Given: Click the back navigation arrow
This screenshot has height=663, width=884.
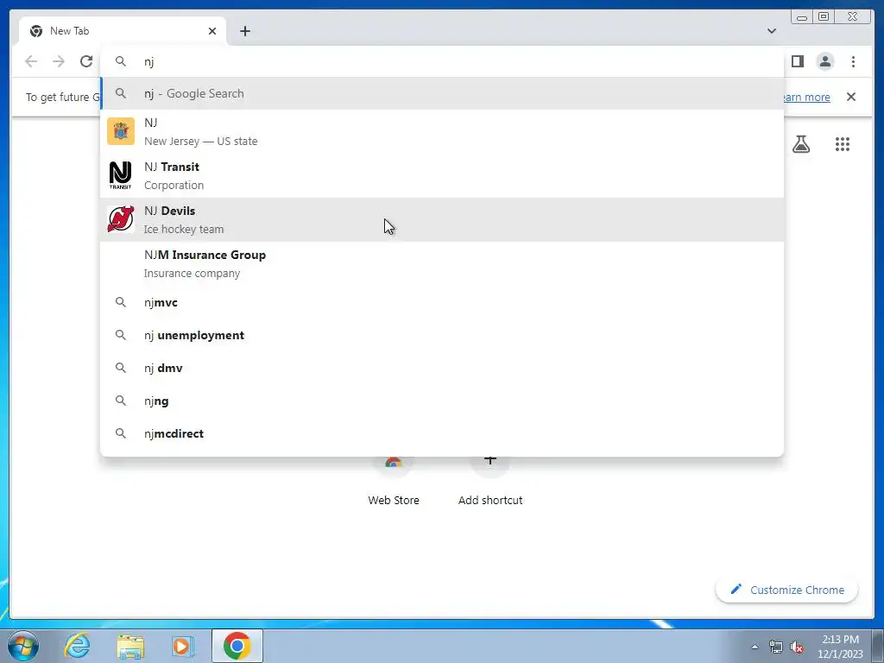Looking at the screenshot, I should pyautogui.click(x=31, y=61).
